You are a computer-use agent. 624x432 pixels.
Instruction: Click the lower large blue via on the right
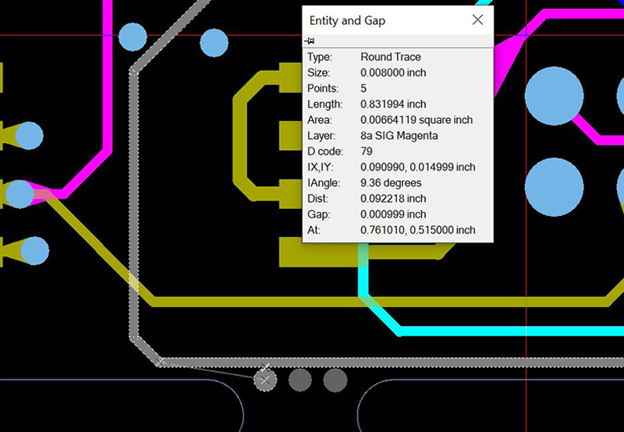(x=554, y=187)
